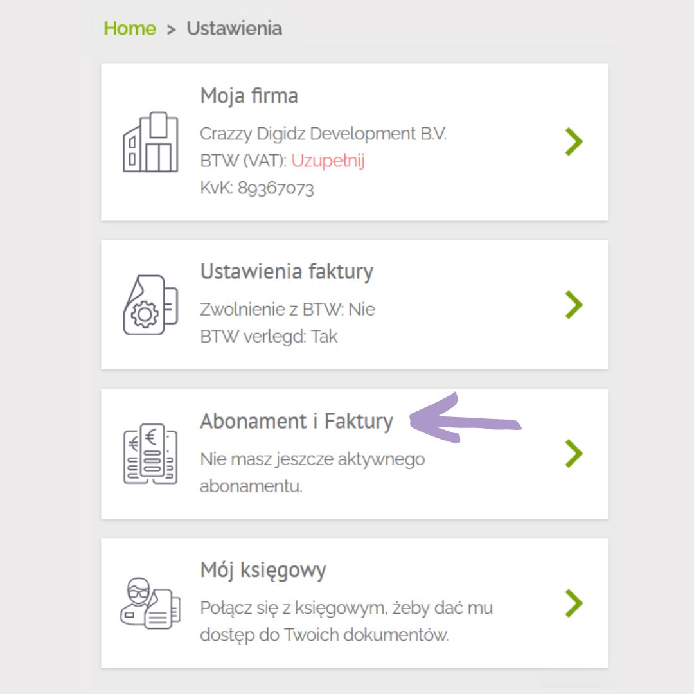This screenshot has height=694, width=694.
Task: Open Mój księgowy via green chevron
Action: 573,603
